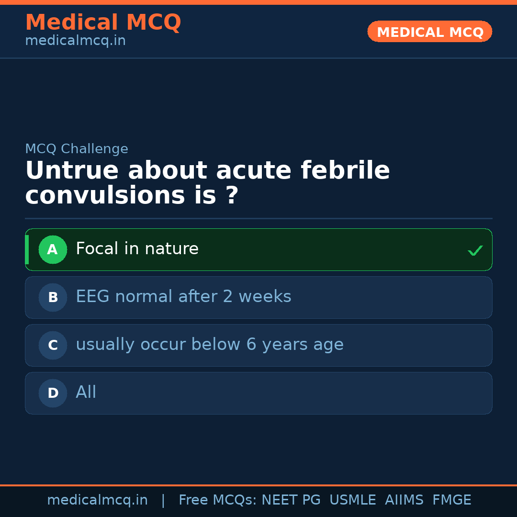This screenshot has height=517, width=517.
Task: Click the letter B circle badge
Action: (53, 297)
